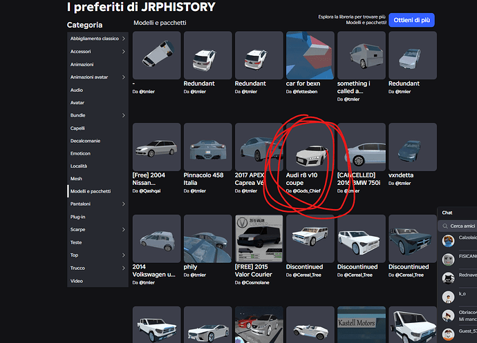Open chat with k_o friend avatar
The height and width of the screenshot is (343, 477).
click(x=448, y=297)
